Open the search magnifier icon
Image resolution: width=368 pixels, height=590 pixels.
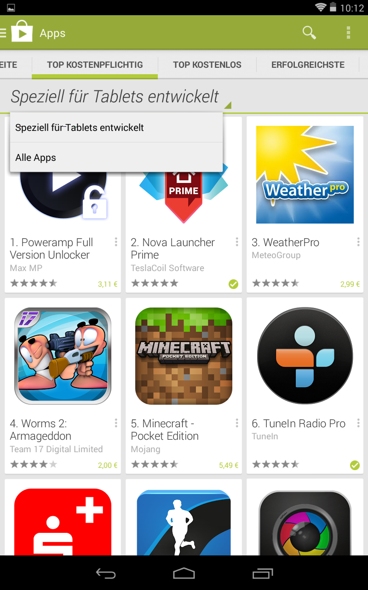(x=309, y=33)
